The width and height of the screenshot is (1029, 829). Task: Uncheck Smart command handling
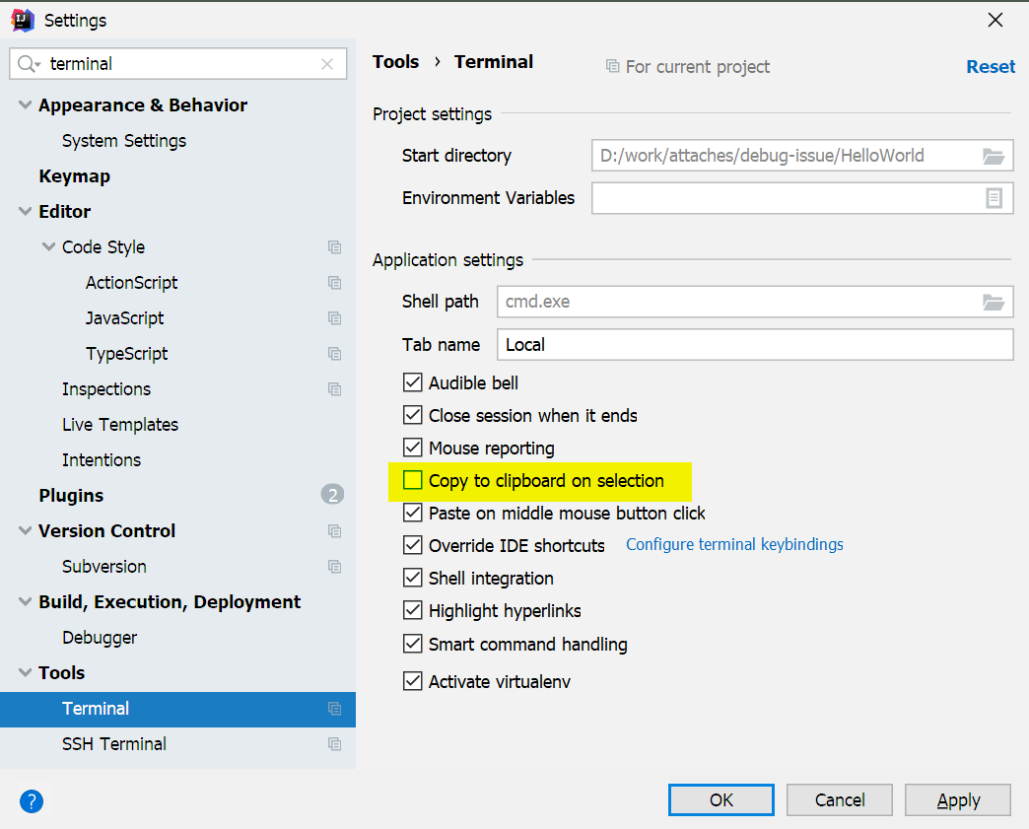click(412, 643)
